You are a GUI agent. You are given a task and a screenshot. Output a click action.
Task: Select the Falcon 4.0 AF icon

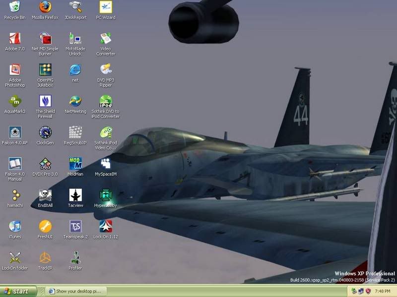15,132
